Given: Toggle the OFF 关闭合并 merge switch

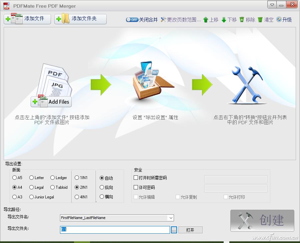Looking at the screenshot, I should pyautogui.click(x=132, y=20).
